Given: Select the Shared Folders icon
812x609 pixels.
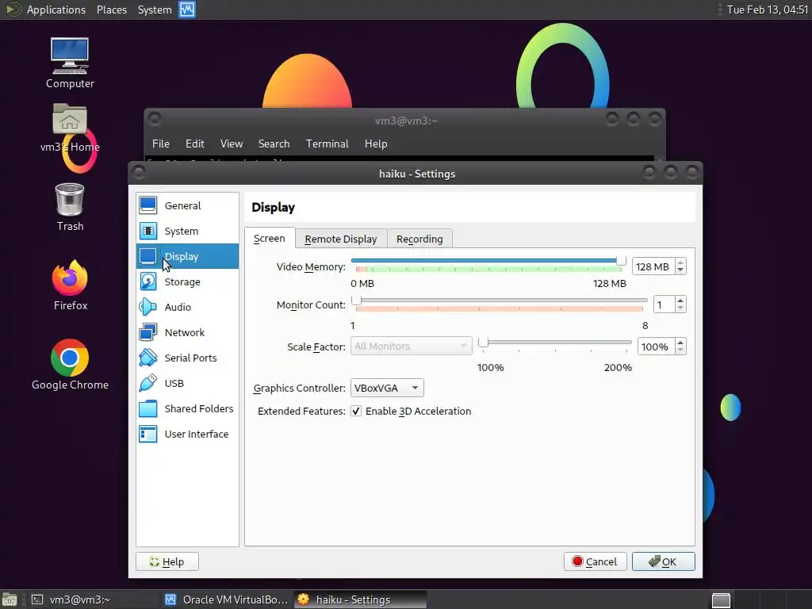Looking at the screenshot, I should pyautogui.click(x=148, y=408).
